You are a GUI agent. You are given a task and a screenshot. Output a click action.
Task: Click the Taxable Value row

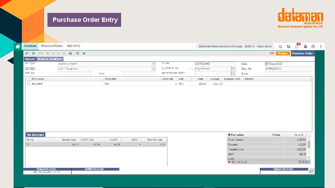pos(267,149)
